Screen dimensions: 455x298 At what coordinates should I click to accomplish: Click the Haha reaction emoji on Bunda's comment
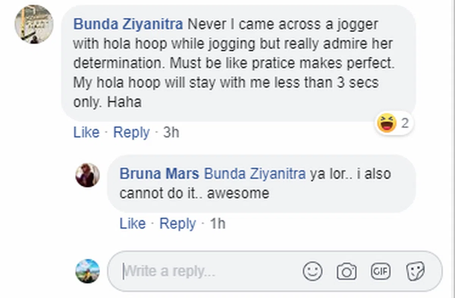point(386,123)
